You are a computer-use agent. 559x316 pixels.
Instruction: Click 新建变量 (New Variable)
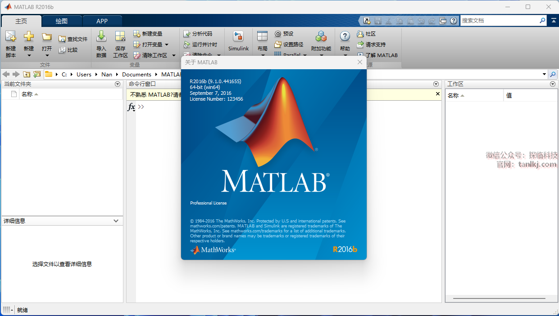click(148, 34)
